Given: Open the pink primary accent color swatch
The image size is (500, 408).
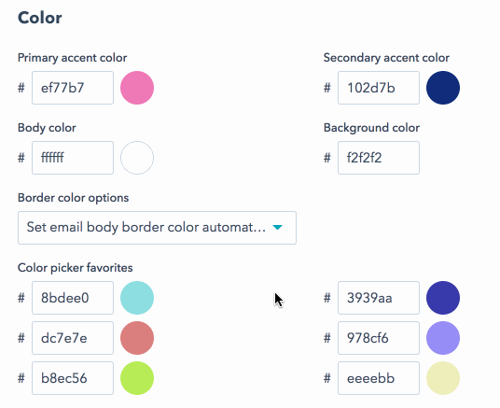Looking at the screenshot, I should [x=137, y=88].
